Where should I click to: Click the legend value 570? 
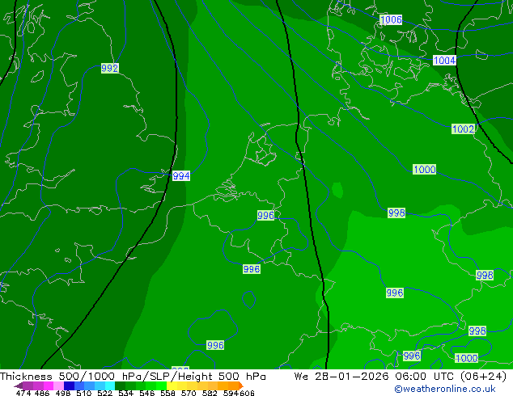[189, 393]
